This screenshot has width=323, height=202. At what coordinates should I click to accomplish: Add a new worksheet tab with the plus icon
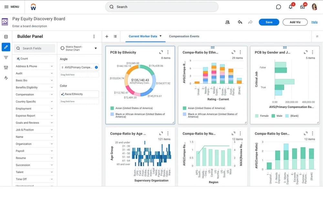107,37
